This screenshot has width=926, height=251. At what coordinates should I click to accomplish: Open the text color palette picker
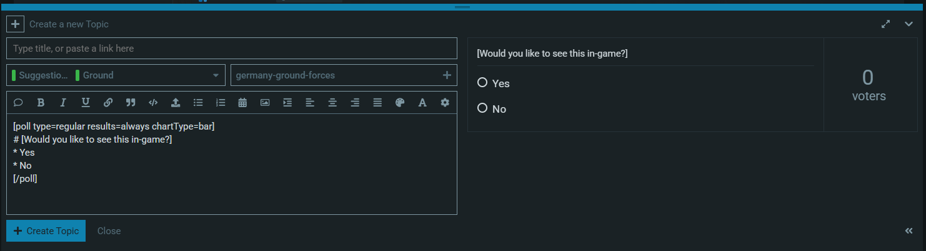click(400, 103)
